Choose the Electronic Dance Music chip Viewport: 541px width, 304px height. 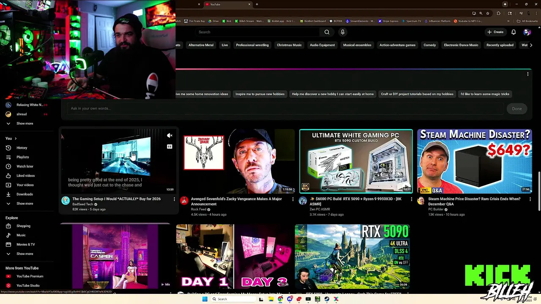pyautogui.click(x=461, y=45)
